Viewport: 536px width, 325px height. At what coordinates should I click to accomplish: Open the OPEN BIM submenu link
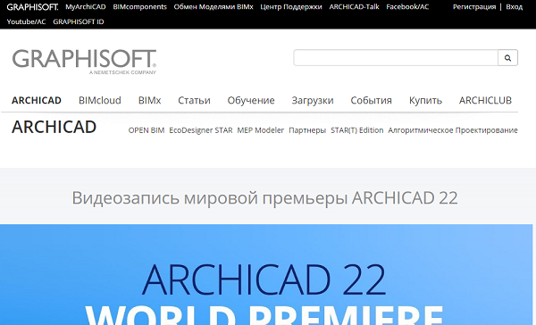tap(147, 130)
